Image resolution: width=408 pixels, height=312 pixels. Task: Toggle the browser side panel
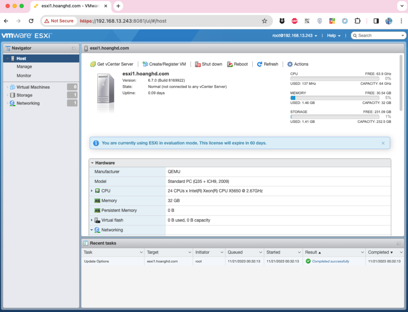point(376,21)
